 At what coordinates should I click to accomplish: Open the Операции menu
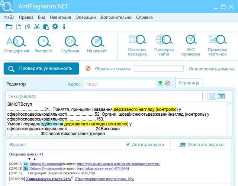(x=86, y=17)
